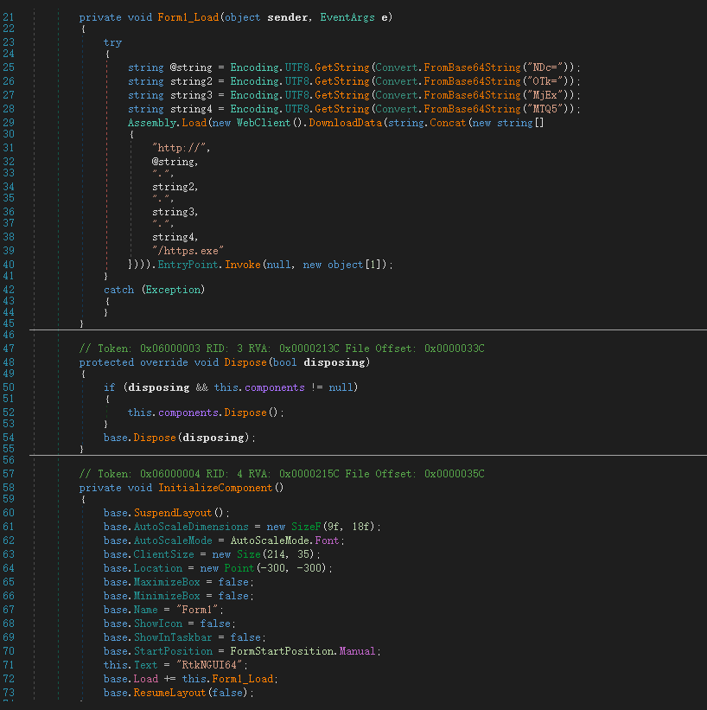Click the string2 variable declaration on line 26

(191, 81)
